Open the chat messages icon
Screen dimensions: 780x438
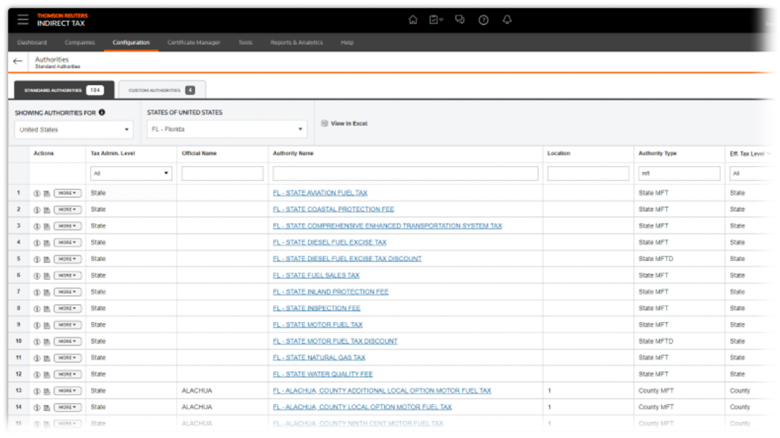coord(460,20)
